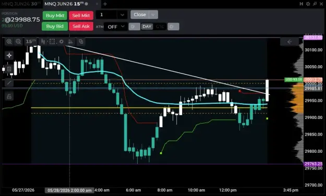The image size is (326, 196).
Task: Click the duplicate chart icon
Action: tap(81, 42)
